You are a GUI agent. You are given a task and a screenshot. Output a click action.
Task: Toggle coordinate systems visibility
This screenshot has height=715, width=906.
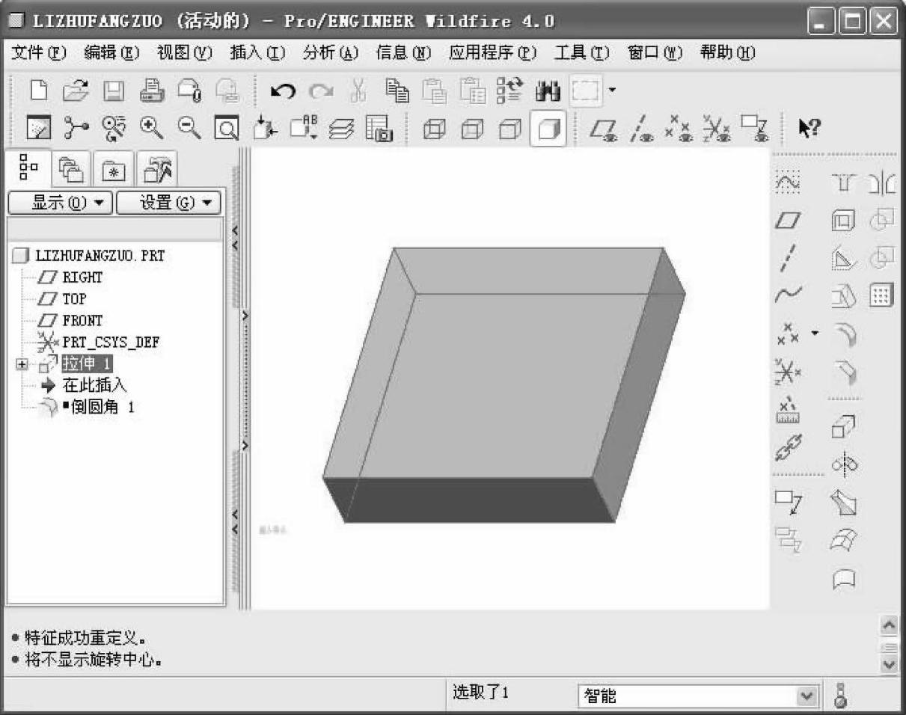click(716, 129)
